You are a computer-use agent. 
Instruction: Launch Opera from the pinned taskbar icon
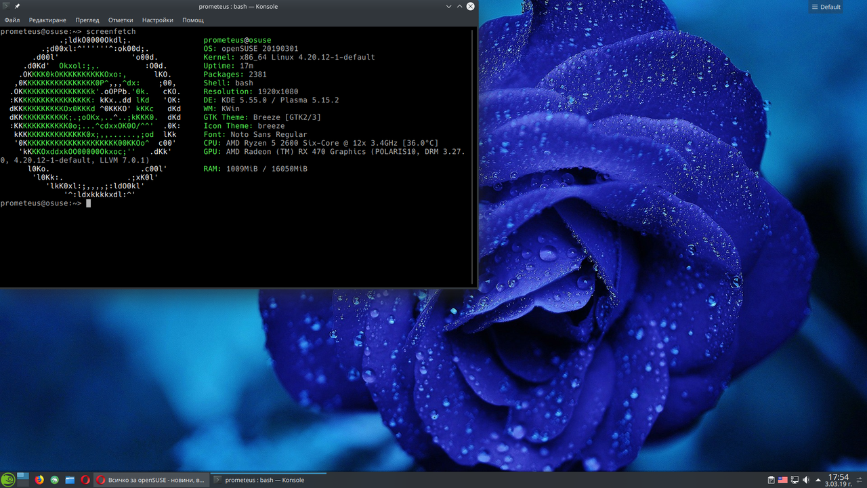[85, 480]
